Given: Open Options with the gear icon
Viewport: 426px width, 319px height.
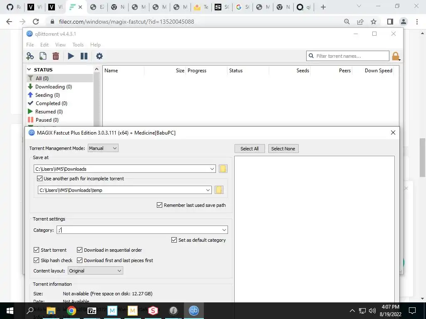Looking at the screenshot, I should [x=99, y=56].
